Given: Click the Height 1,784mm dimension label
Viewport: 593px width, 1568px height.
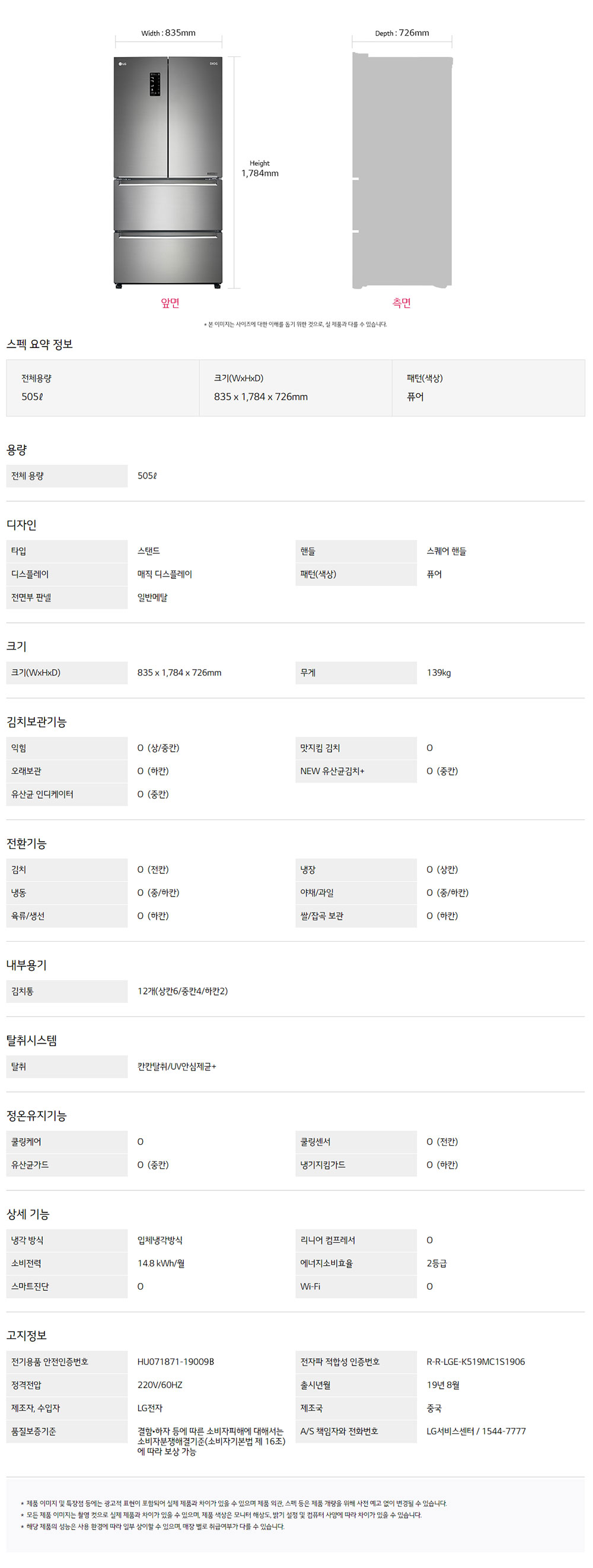Looking at the screenshot, I should tap(260, 169).
